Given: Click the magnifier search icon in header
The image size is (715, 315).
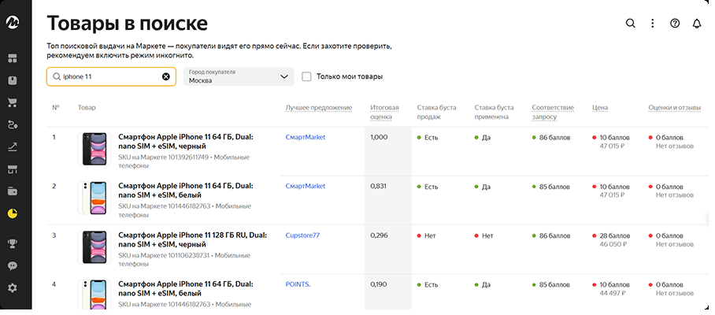Looking at the screenshot, I should coord(630,24).
